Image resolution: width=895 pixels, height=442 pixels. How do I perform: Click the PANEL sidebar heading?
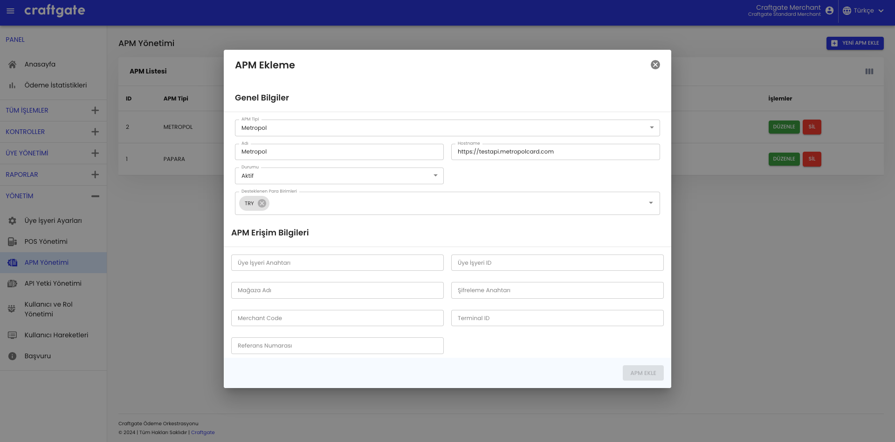click(x=15, y=40)
